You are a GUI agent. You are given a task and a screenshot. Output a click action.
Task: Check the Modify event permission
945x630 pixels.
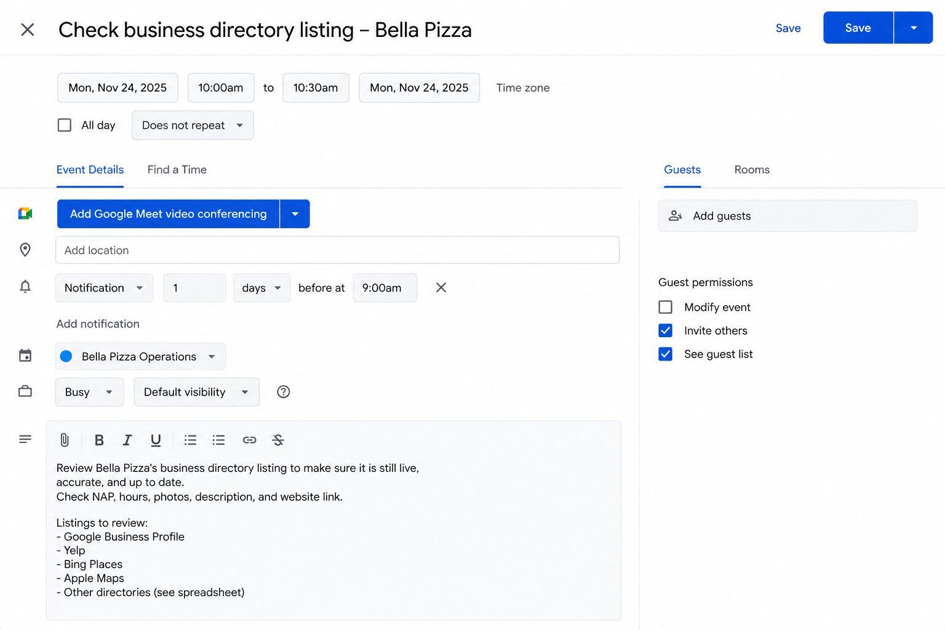[666, 307]
